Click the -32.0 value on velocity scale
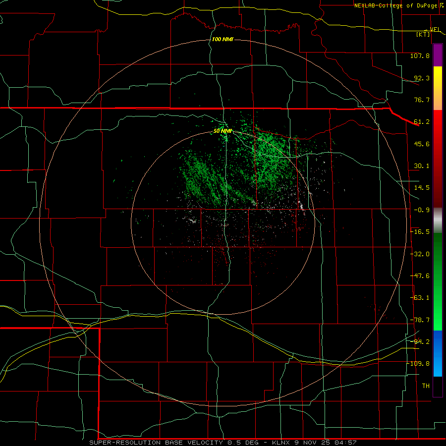 (420, 254)
